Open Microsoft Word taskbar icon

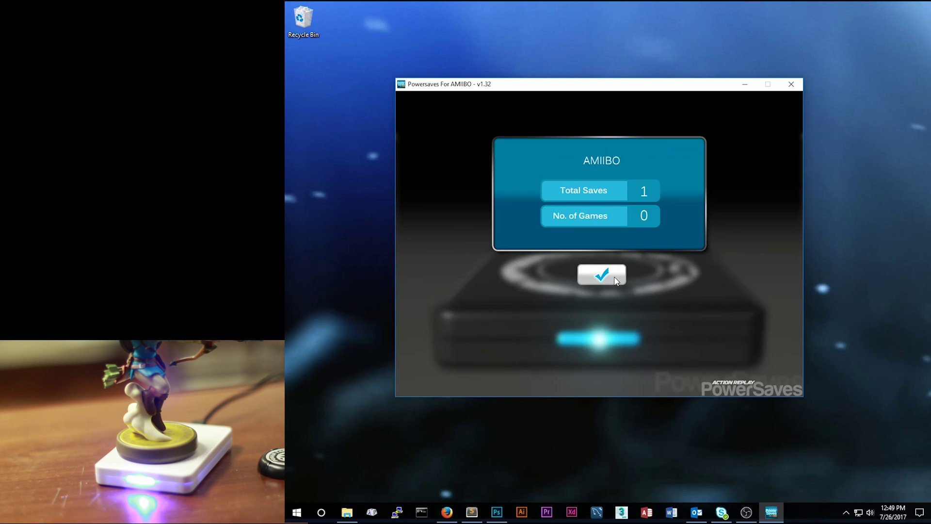pos(671,512)
